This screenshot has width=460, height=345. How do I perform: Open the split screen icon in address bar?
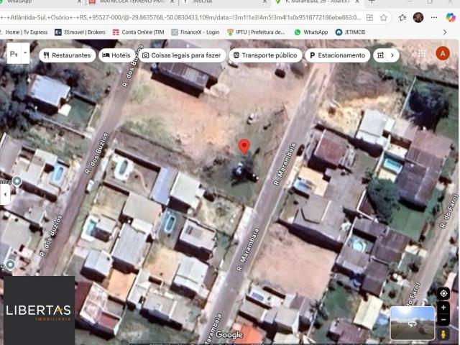tap(369, 17)
